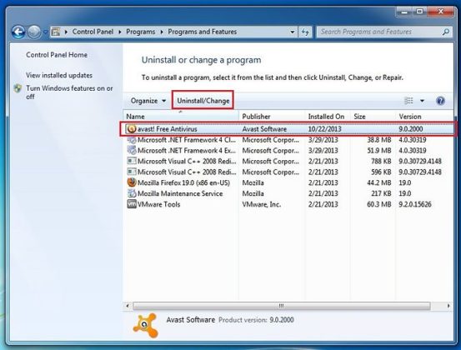Open the Organize dropdown menu
The image size is (461, 350).
tap(148, 101)
